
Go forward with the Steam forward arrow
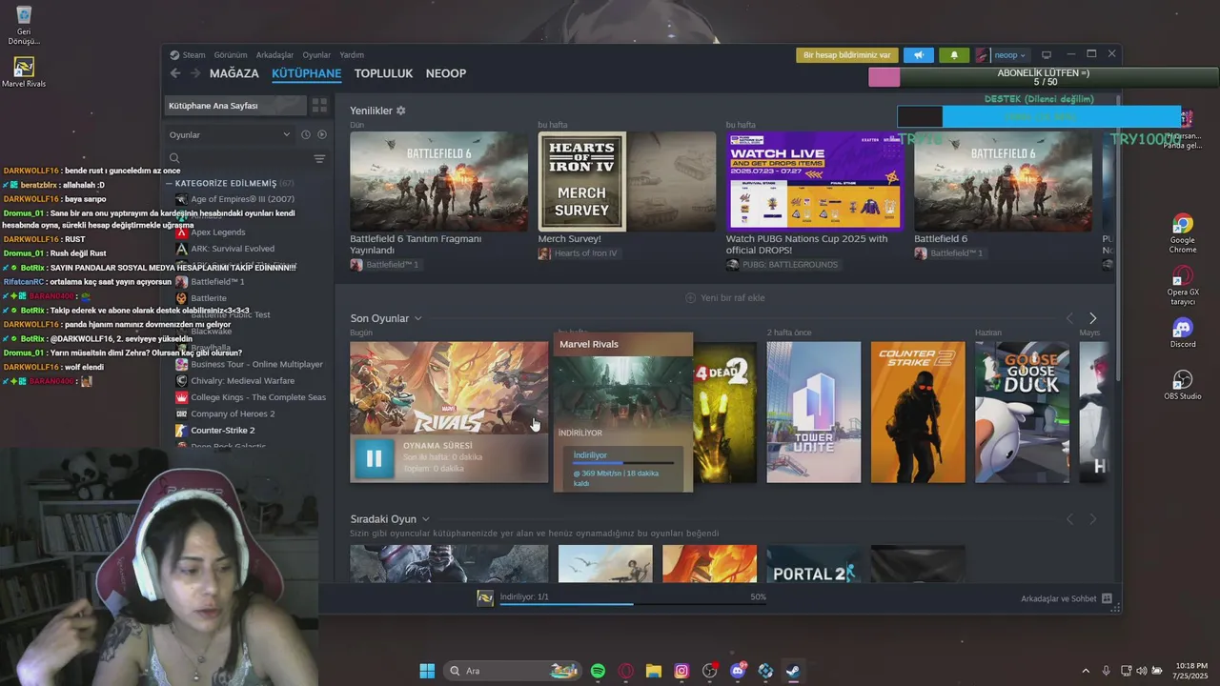click(x=195, y=73)
